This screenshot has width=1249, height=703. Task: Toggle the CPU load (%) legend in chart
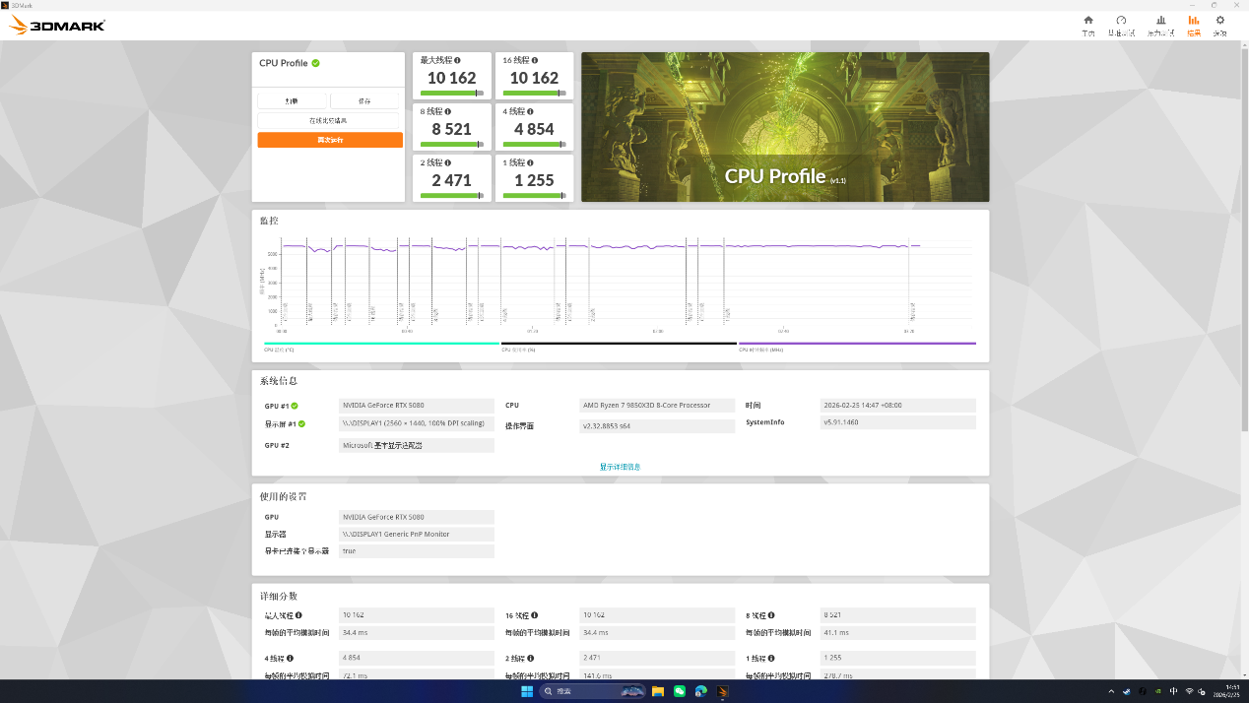point(619,346)
